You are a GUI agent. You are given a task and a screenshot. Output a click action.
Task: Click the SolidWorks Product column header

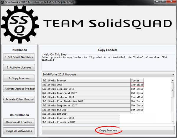[x=86, y=80]
